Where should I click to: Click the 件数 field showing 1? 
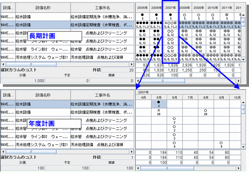point(117,157)
